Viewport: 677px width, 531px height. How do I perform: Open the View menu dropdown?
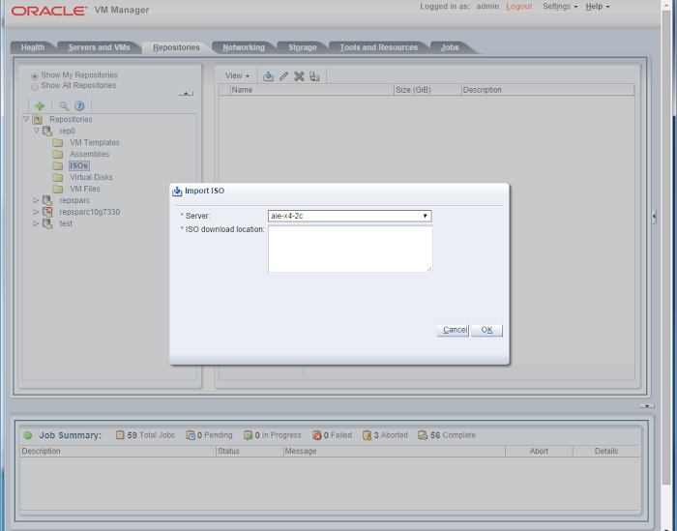tap(237, 76)
